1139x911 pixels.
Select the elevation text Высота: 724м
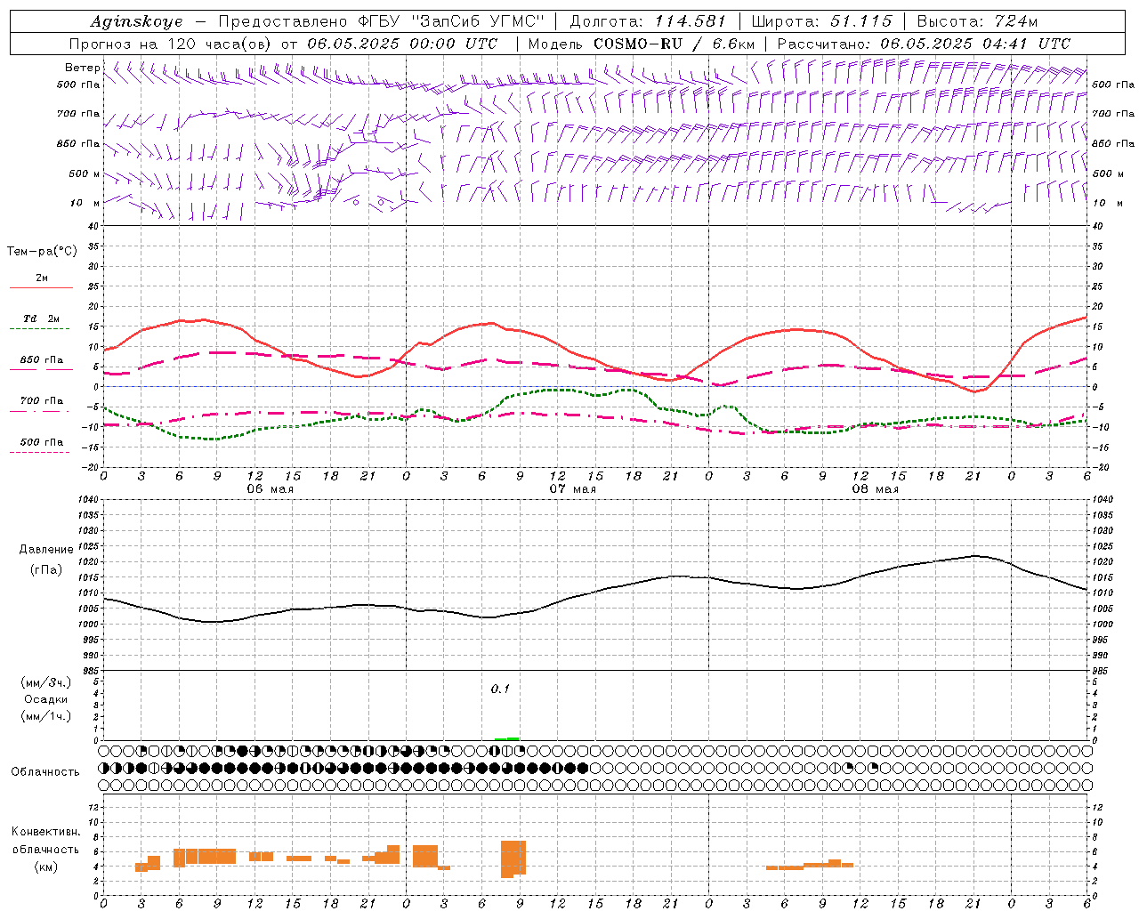click(977, 21)
